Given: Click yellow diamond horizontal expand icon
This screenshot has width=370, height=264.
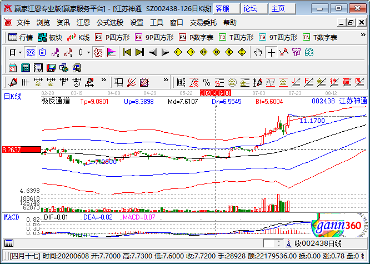Looking at the screenshot, I should [203, 52].
